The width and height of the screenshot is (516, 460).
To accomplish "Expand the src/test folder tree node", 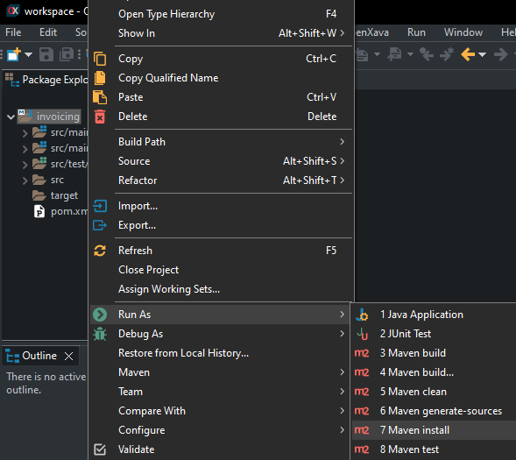I will point(25,164).
